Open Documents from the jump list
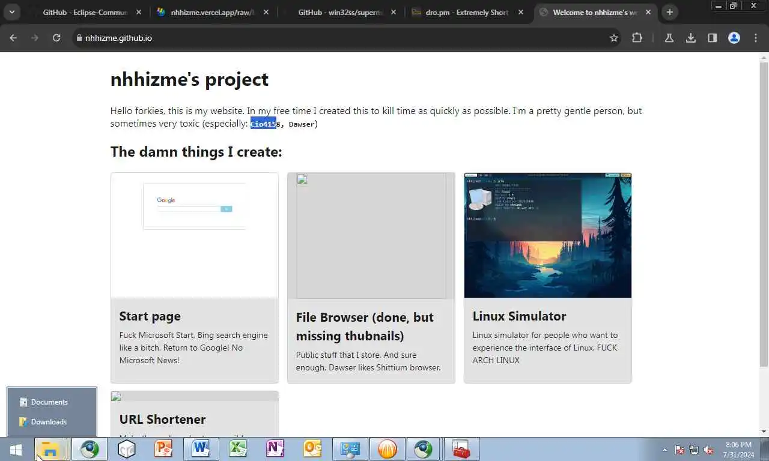The image size is (769, 461). tap(52, 402)
